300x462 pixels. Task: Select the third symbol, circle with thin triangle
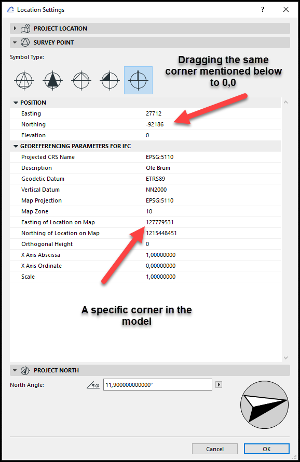click(81, 80)
